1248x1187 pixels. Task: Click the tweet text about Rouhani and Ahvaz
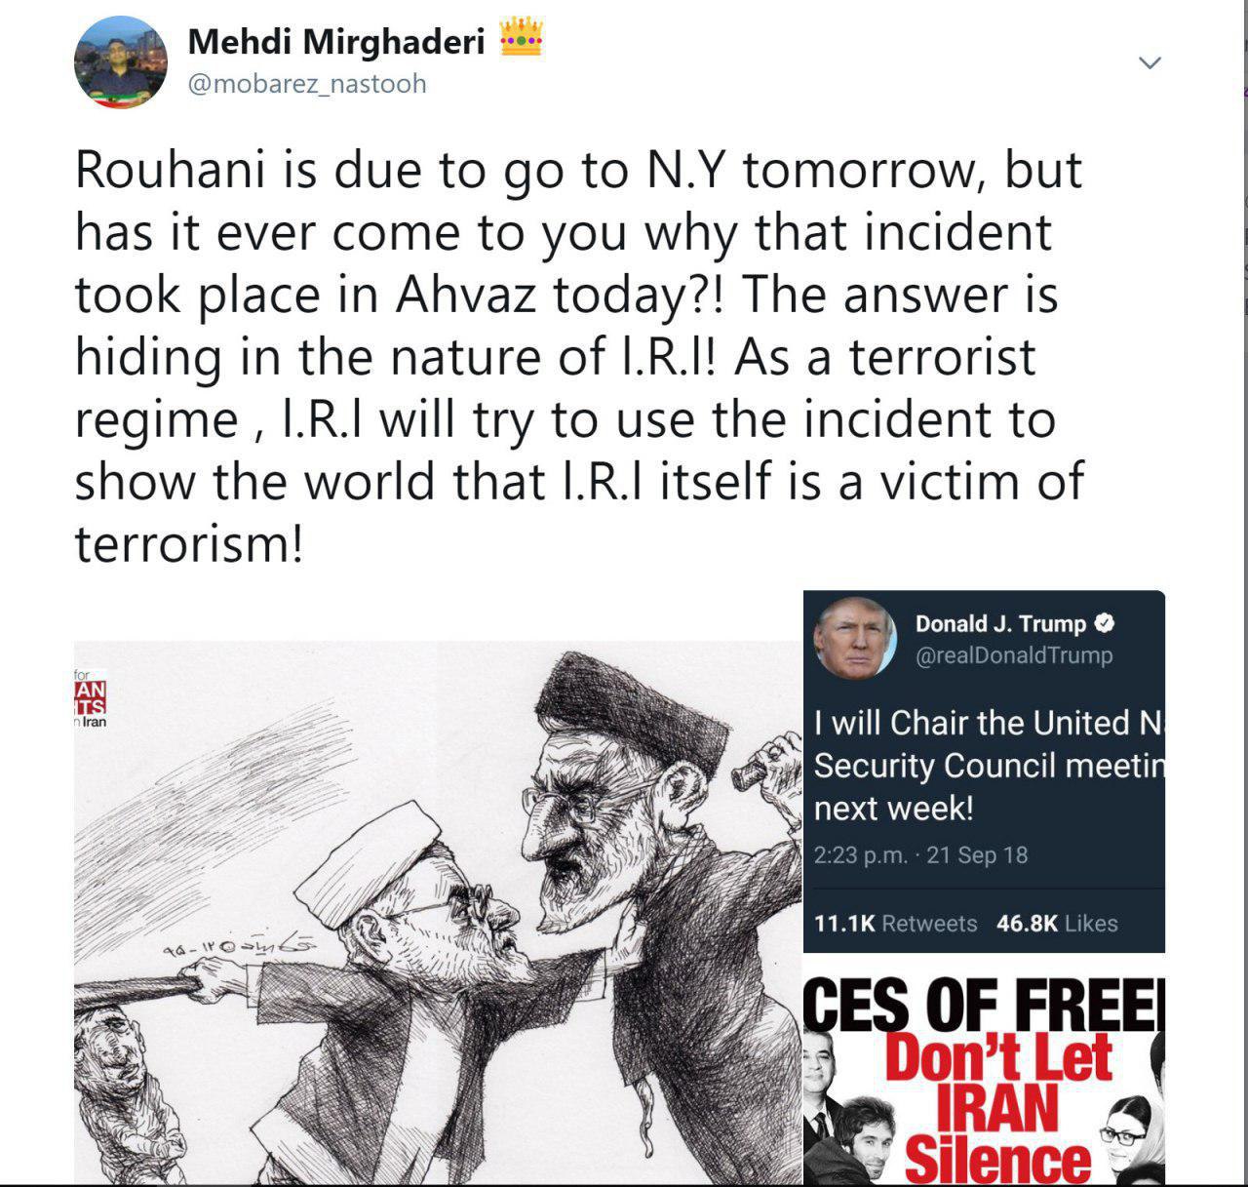(580, 356)
